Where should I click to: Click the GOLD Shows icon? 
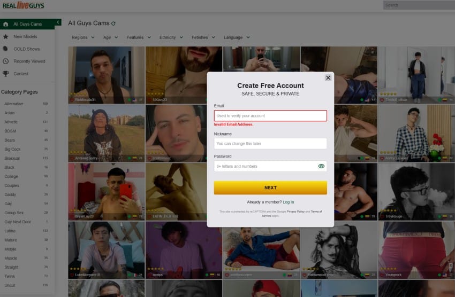point(5,49)
